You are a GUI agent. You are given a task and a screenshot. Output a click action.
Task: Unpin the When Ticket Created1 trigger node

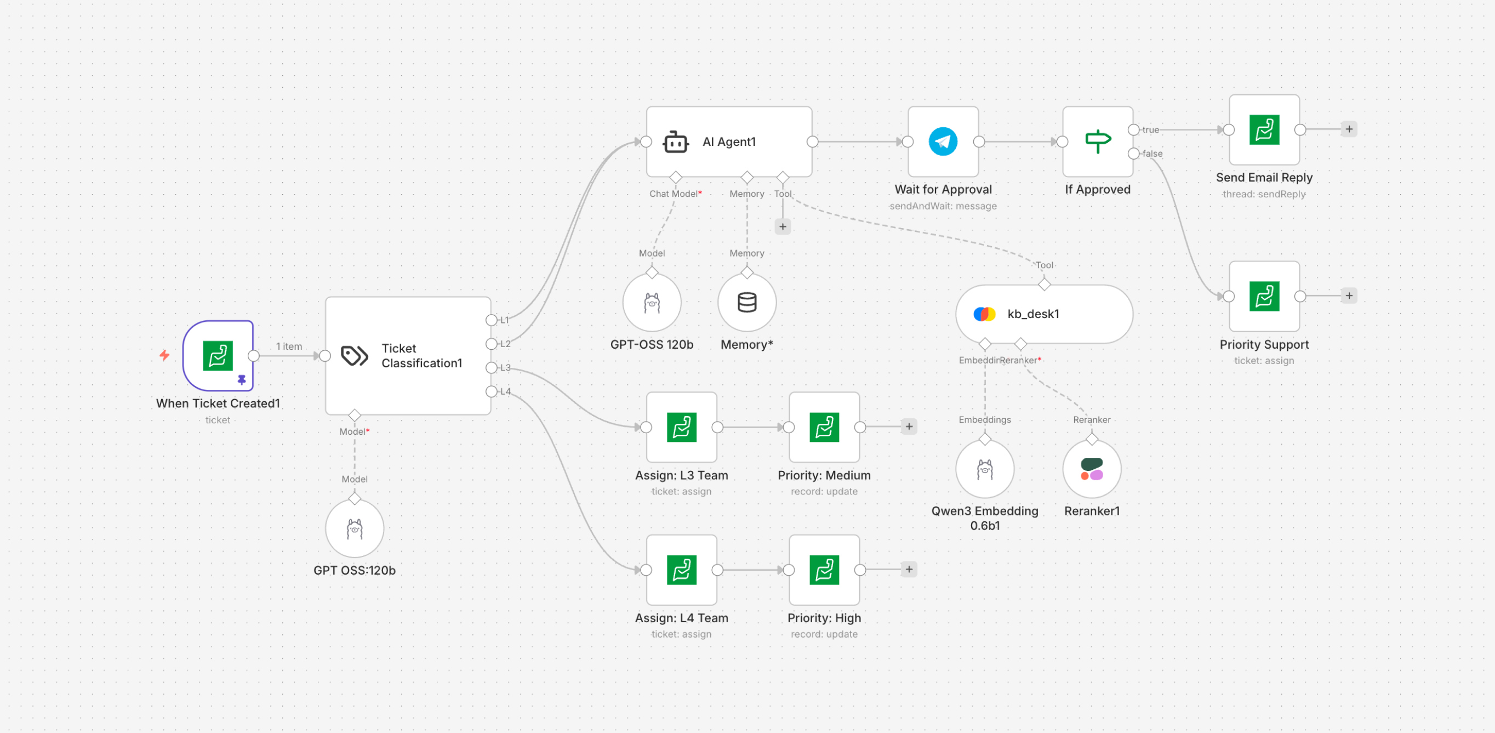point(242,380)
